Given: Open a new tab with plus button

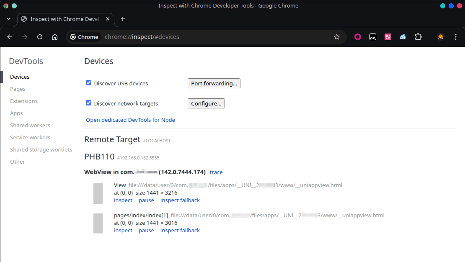Looking at the screenshot, I should click(x=123, y=19).
